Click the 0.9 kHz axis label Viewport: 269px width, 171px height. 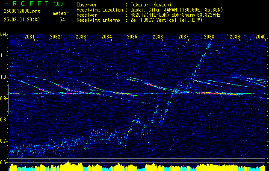click(3, 98)
